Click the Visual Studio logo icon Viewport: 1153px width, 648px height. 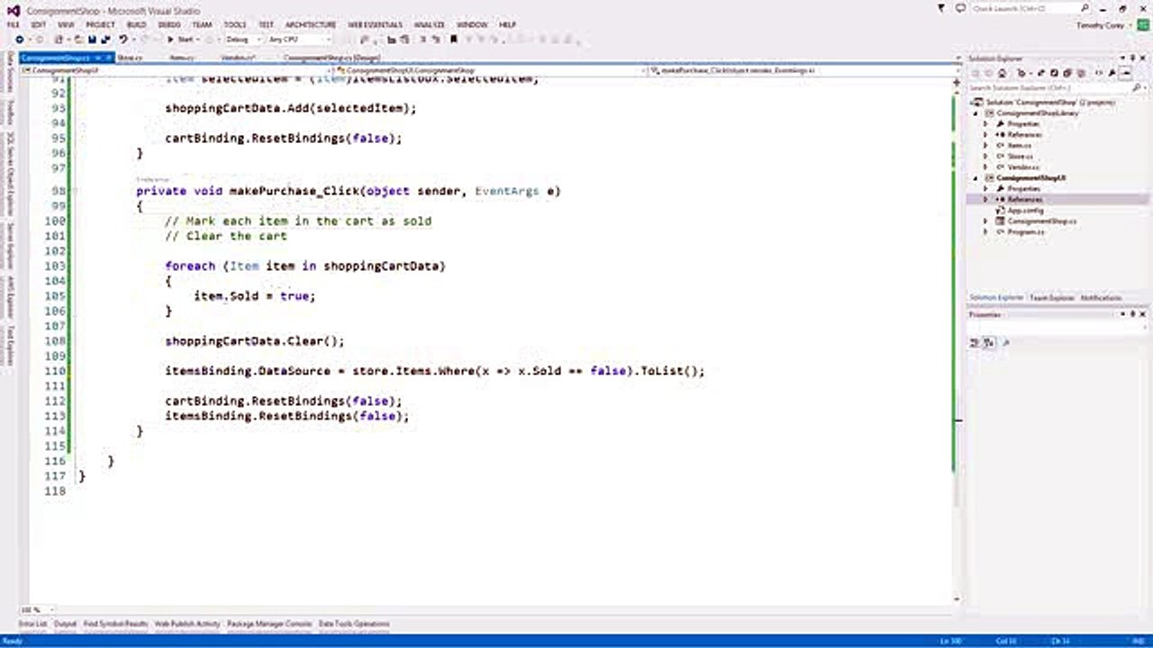click(14, 9)
